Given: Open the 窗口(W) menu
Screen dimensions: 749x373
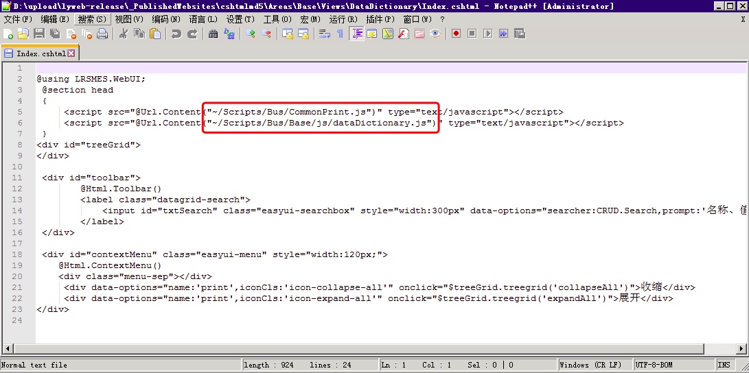Looking at the screenshot, I should [x=417, y=20].
